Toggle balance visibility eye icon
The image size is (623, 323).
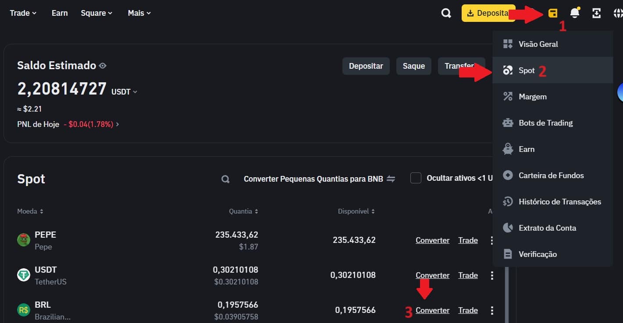103,66
